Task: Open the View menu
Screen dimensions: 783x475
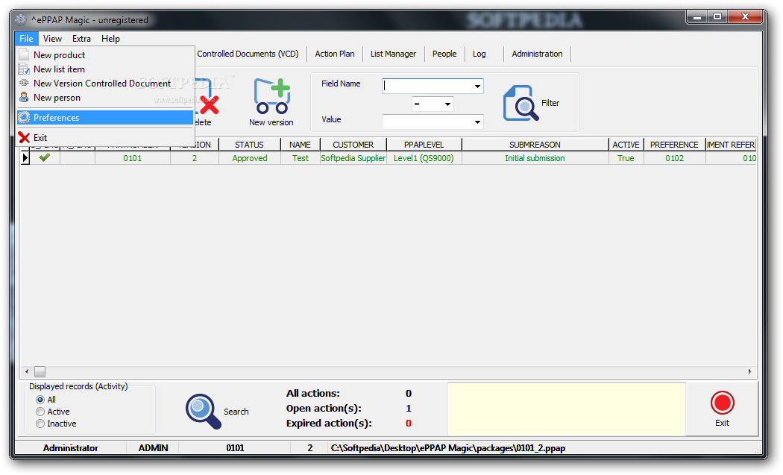Action: pos(52,39)
